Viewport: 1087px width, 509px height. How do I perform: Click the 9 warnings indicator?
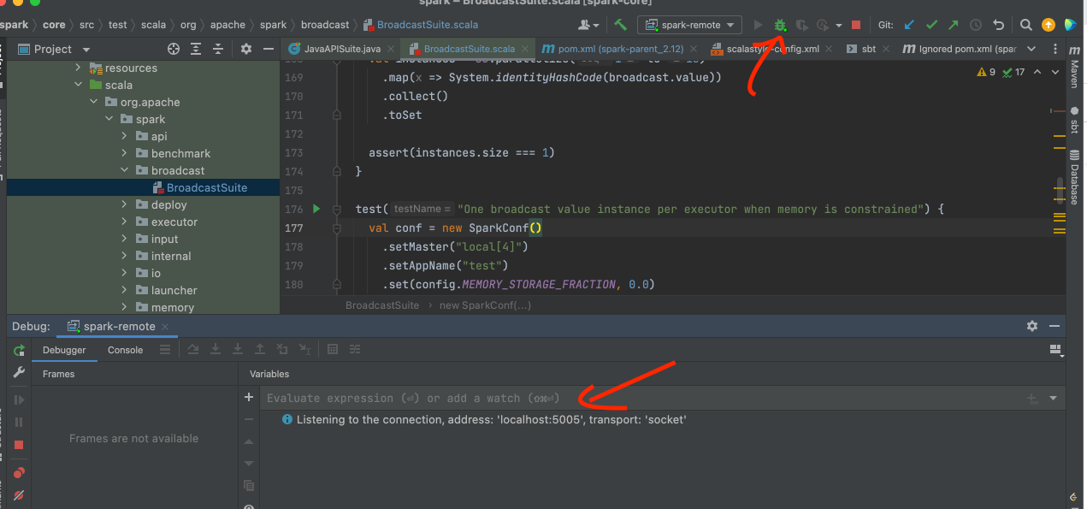pyautogui.click(x=986, y=72)
